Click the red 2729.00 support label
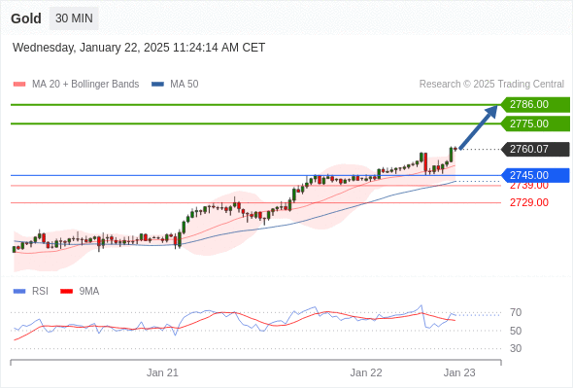Image resolution: width=573 pixels, height=389 pixels. pos(528,202)
